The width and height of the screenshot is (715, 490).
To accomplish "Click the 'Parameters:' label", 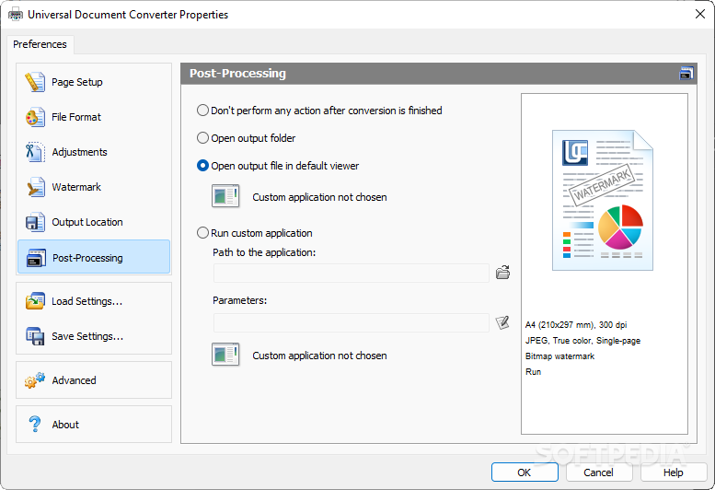I will click(240, 300).
